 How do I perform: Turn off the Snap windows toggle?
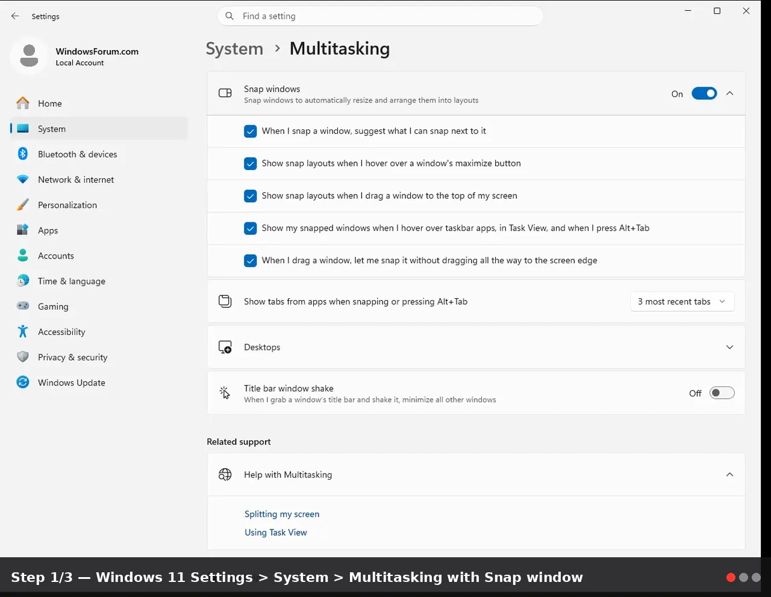click(704, 93)
